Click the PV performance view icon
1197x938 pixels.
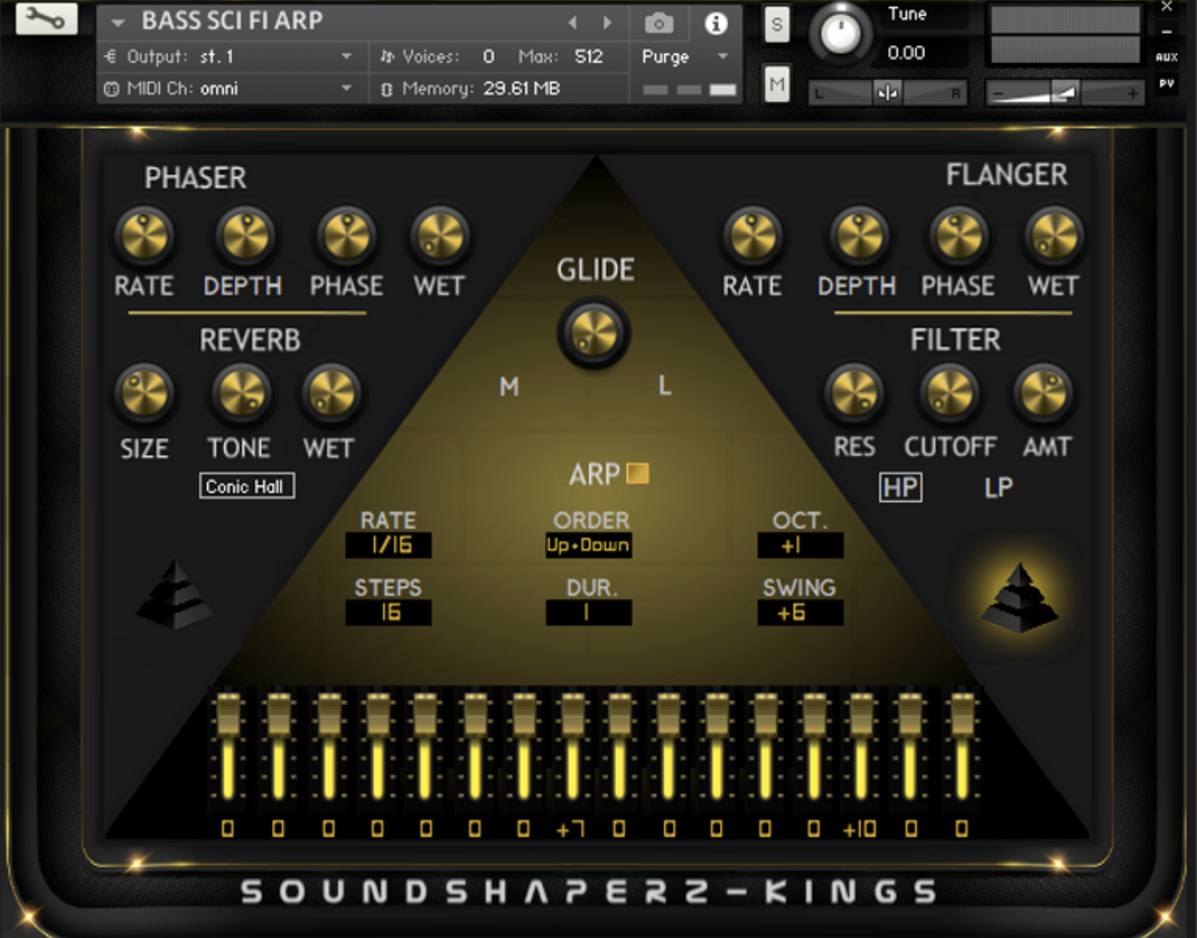pyautogui.click(x=1165, y=85)
